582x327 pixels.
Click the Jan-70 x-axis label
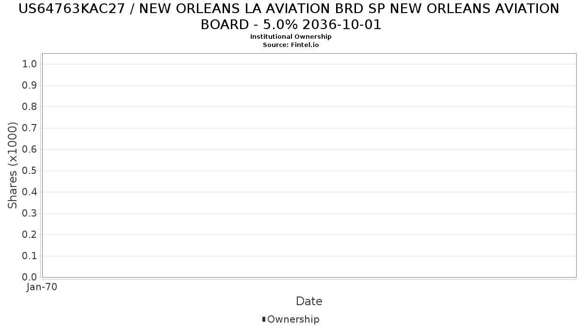pyautogui.click(x=42, y=287)
